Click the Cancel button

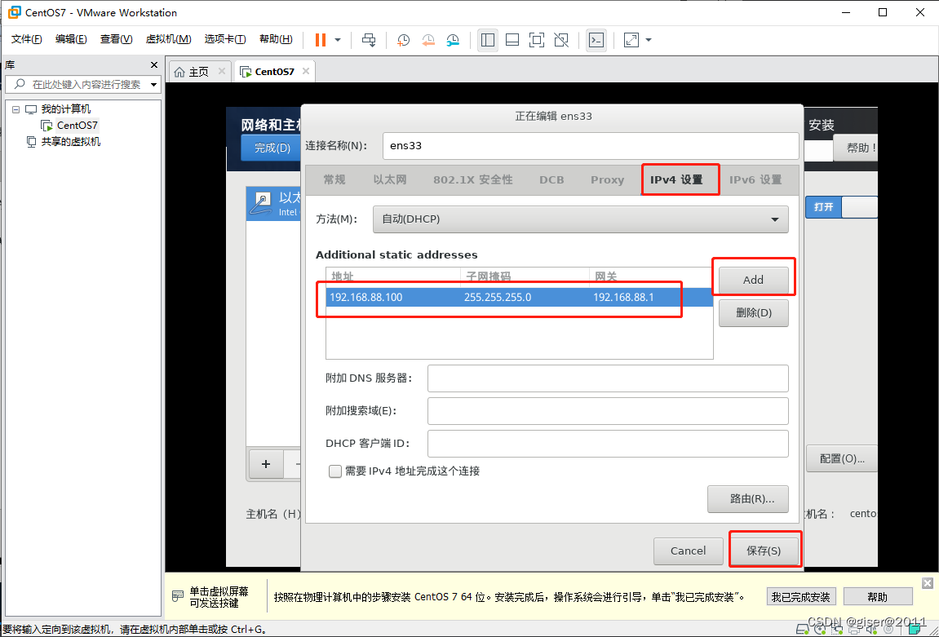pyautogui.click(x=688, y=551)
